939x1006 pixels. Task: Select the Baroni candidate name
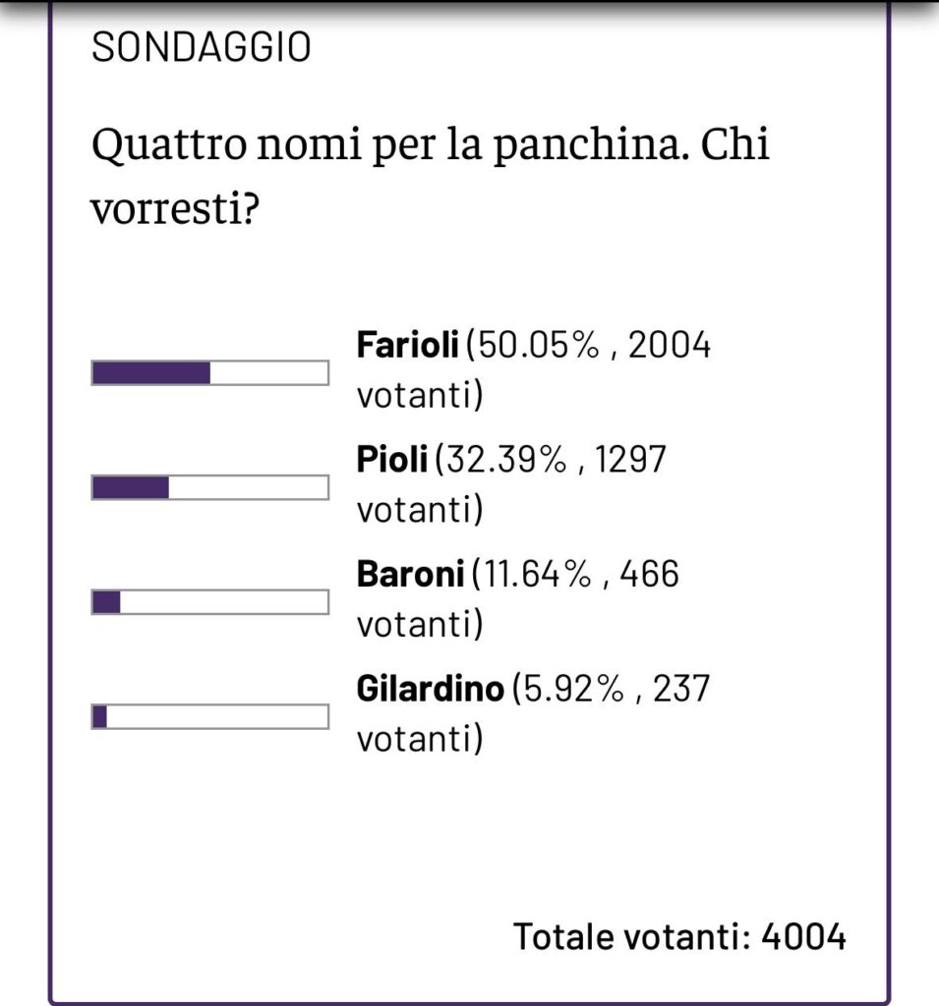click(410, 574)
